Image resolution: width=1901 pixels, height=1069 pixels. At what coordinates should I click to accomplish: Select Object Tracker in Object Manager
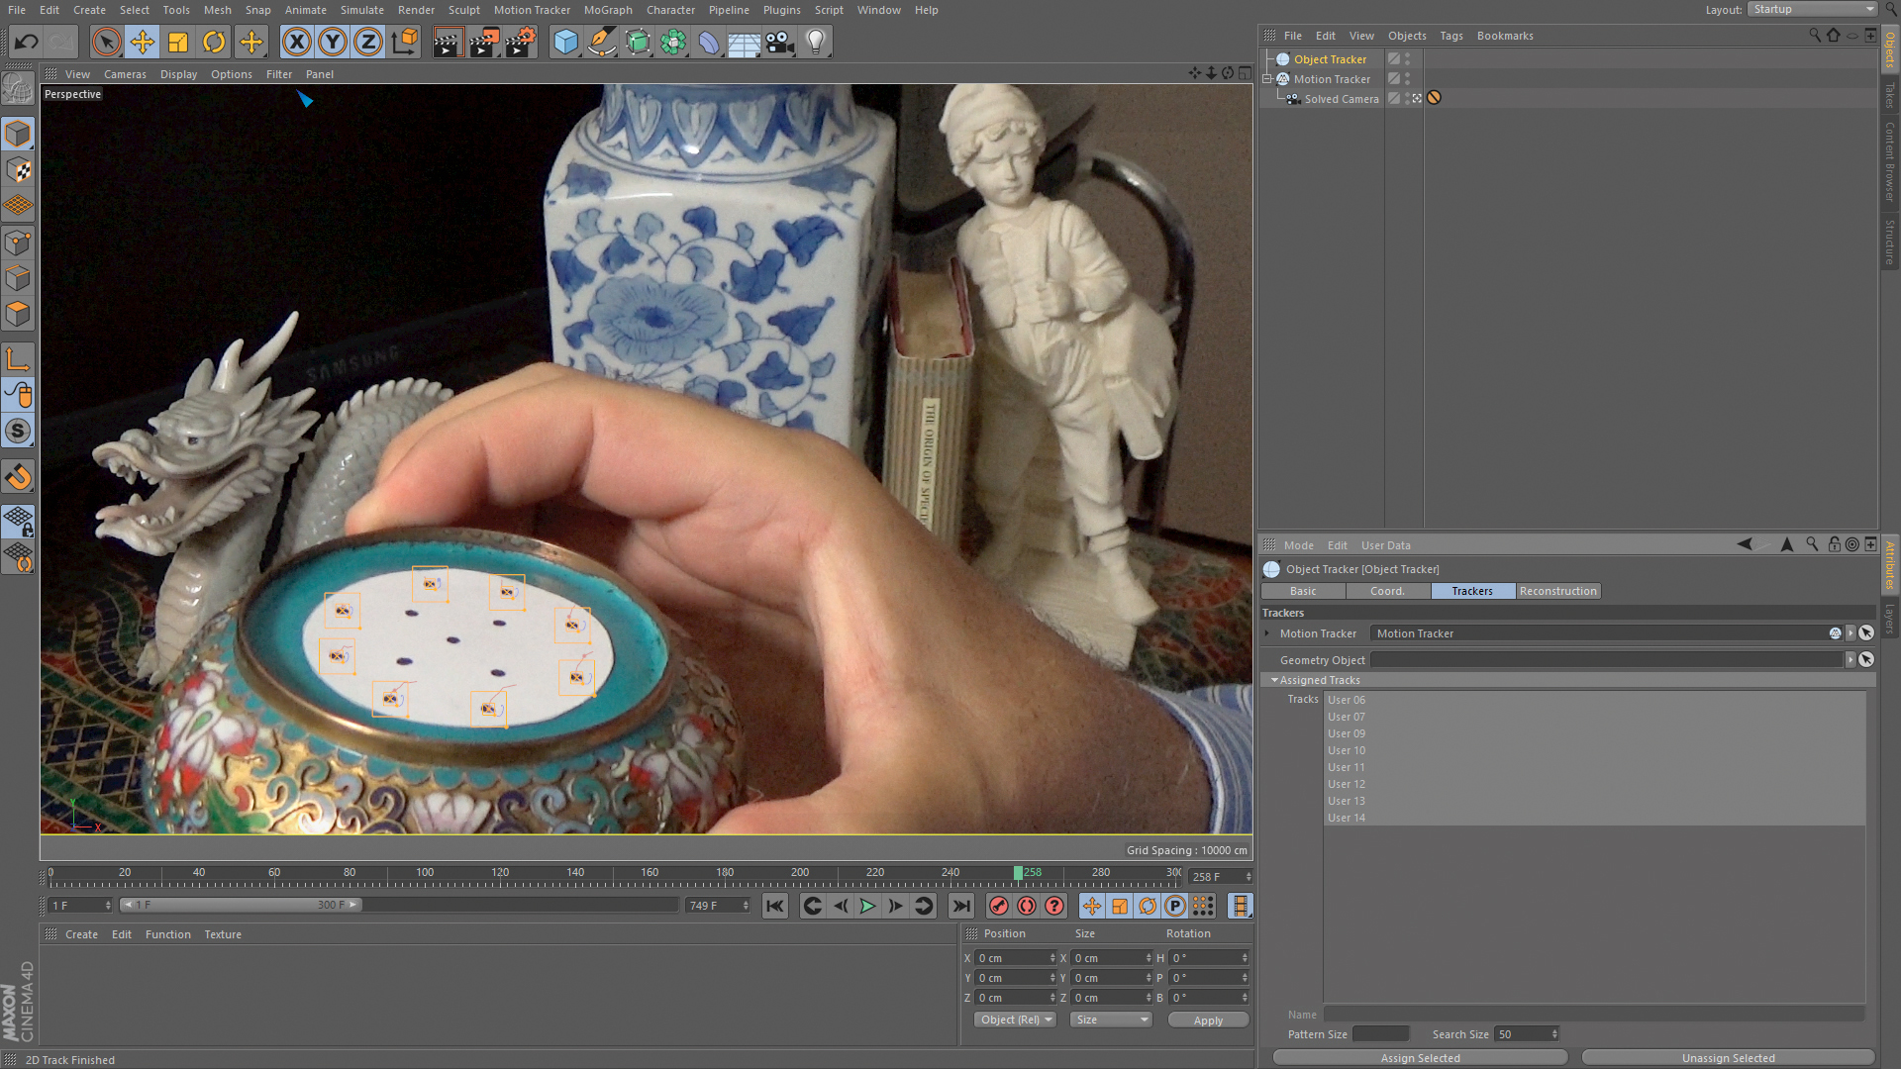pos(1330,59)
